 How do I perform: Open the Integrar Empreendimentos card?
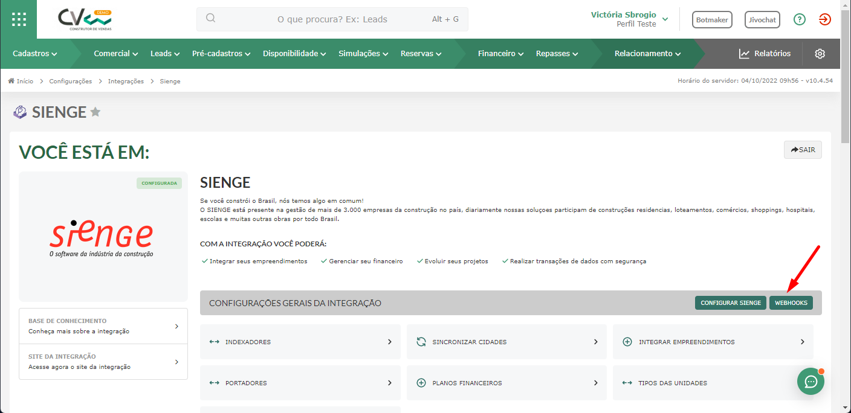(x=713, y=342)
